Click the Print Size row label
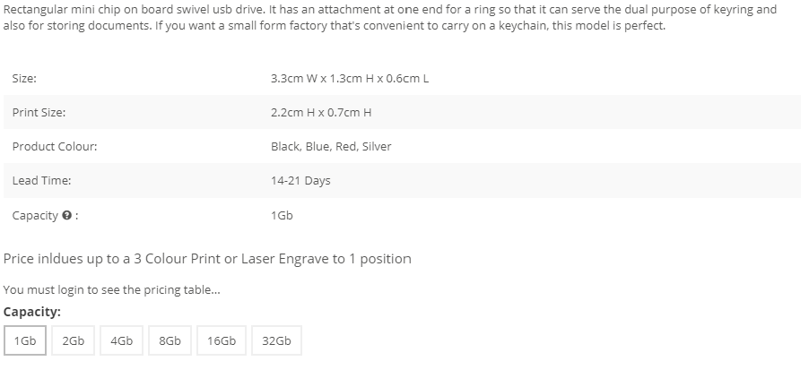The image size is (809, 387). pos(39,112)
